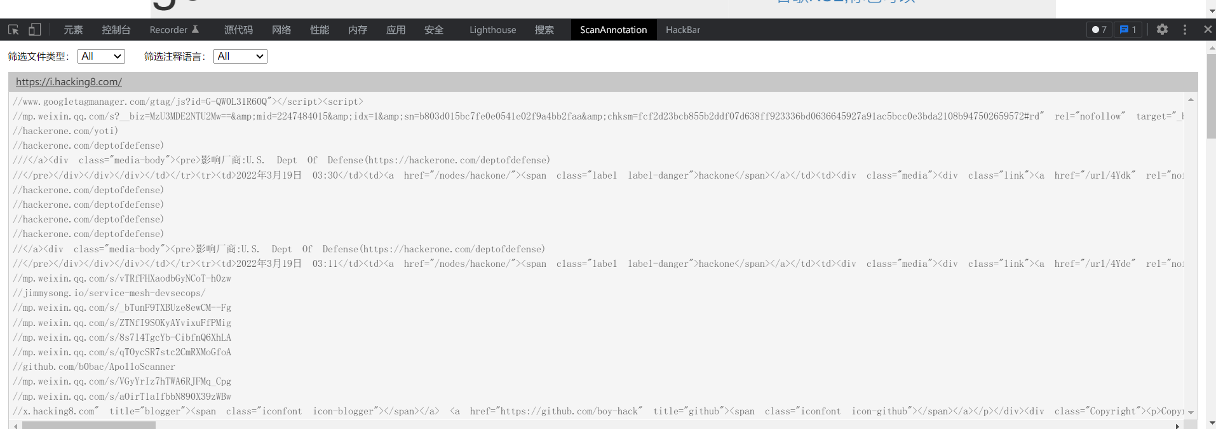Click the mp.weixin.qq.com/s?__biz line
This screenshot has width=1216, height=429.
597,116
